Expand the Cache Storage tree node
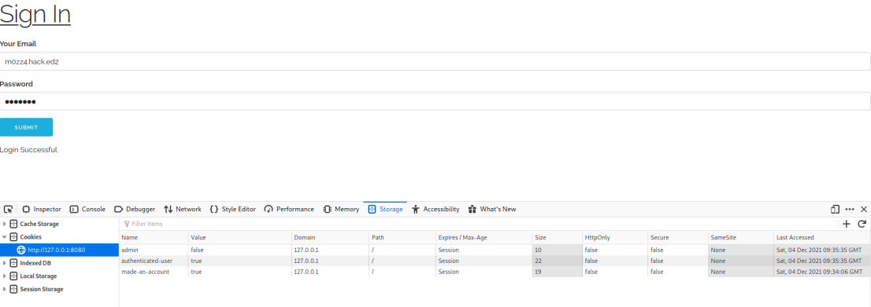The width and height of the screenshot is (871, 307). (5, 224)
